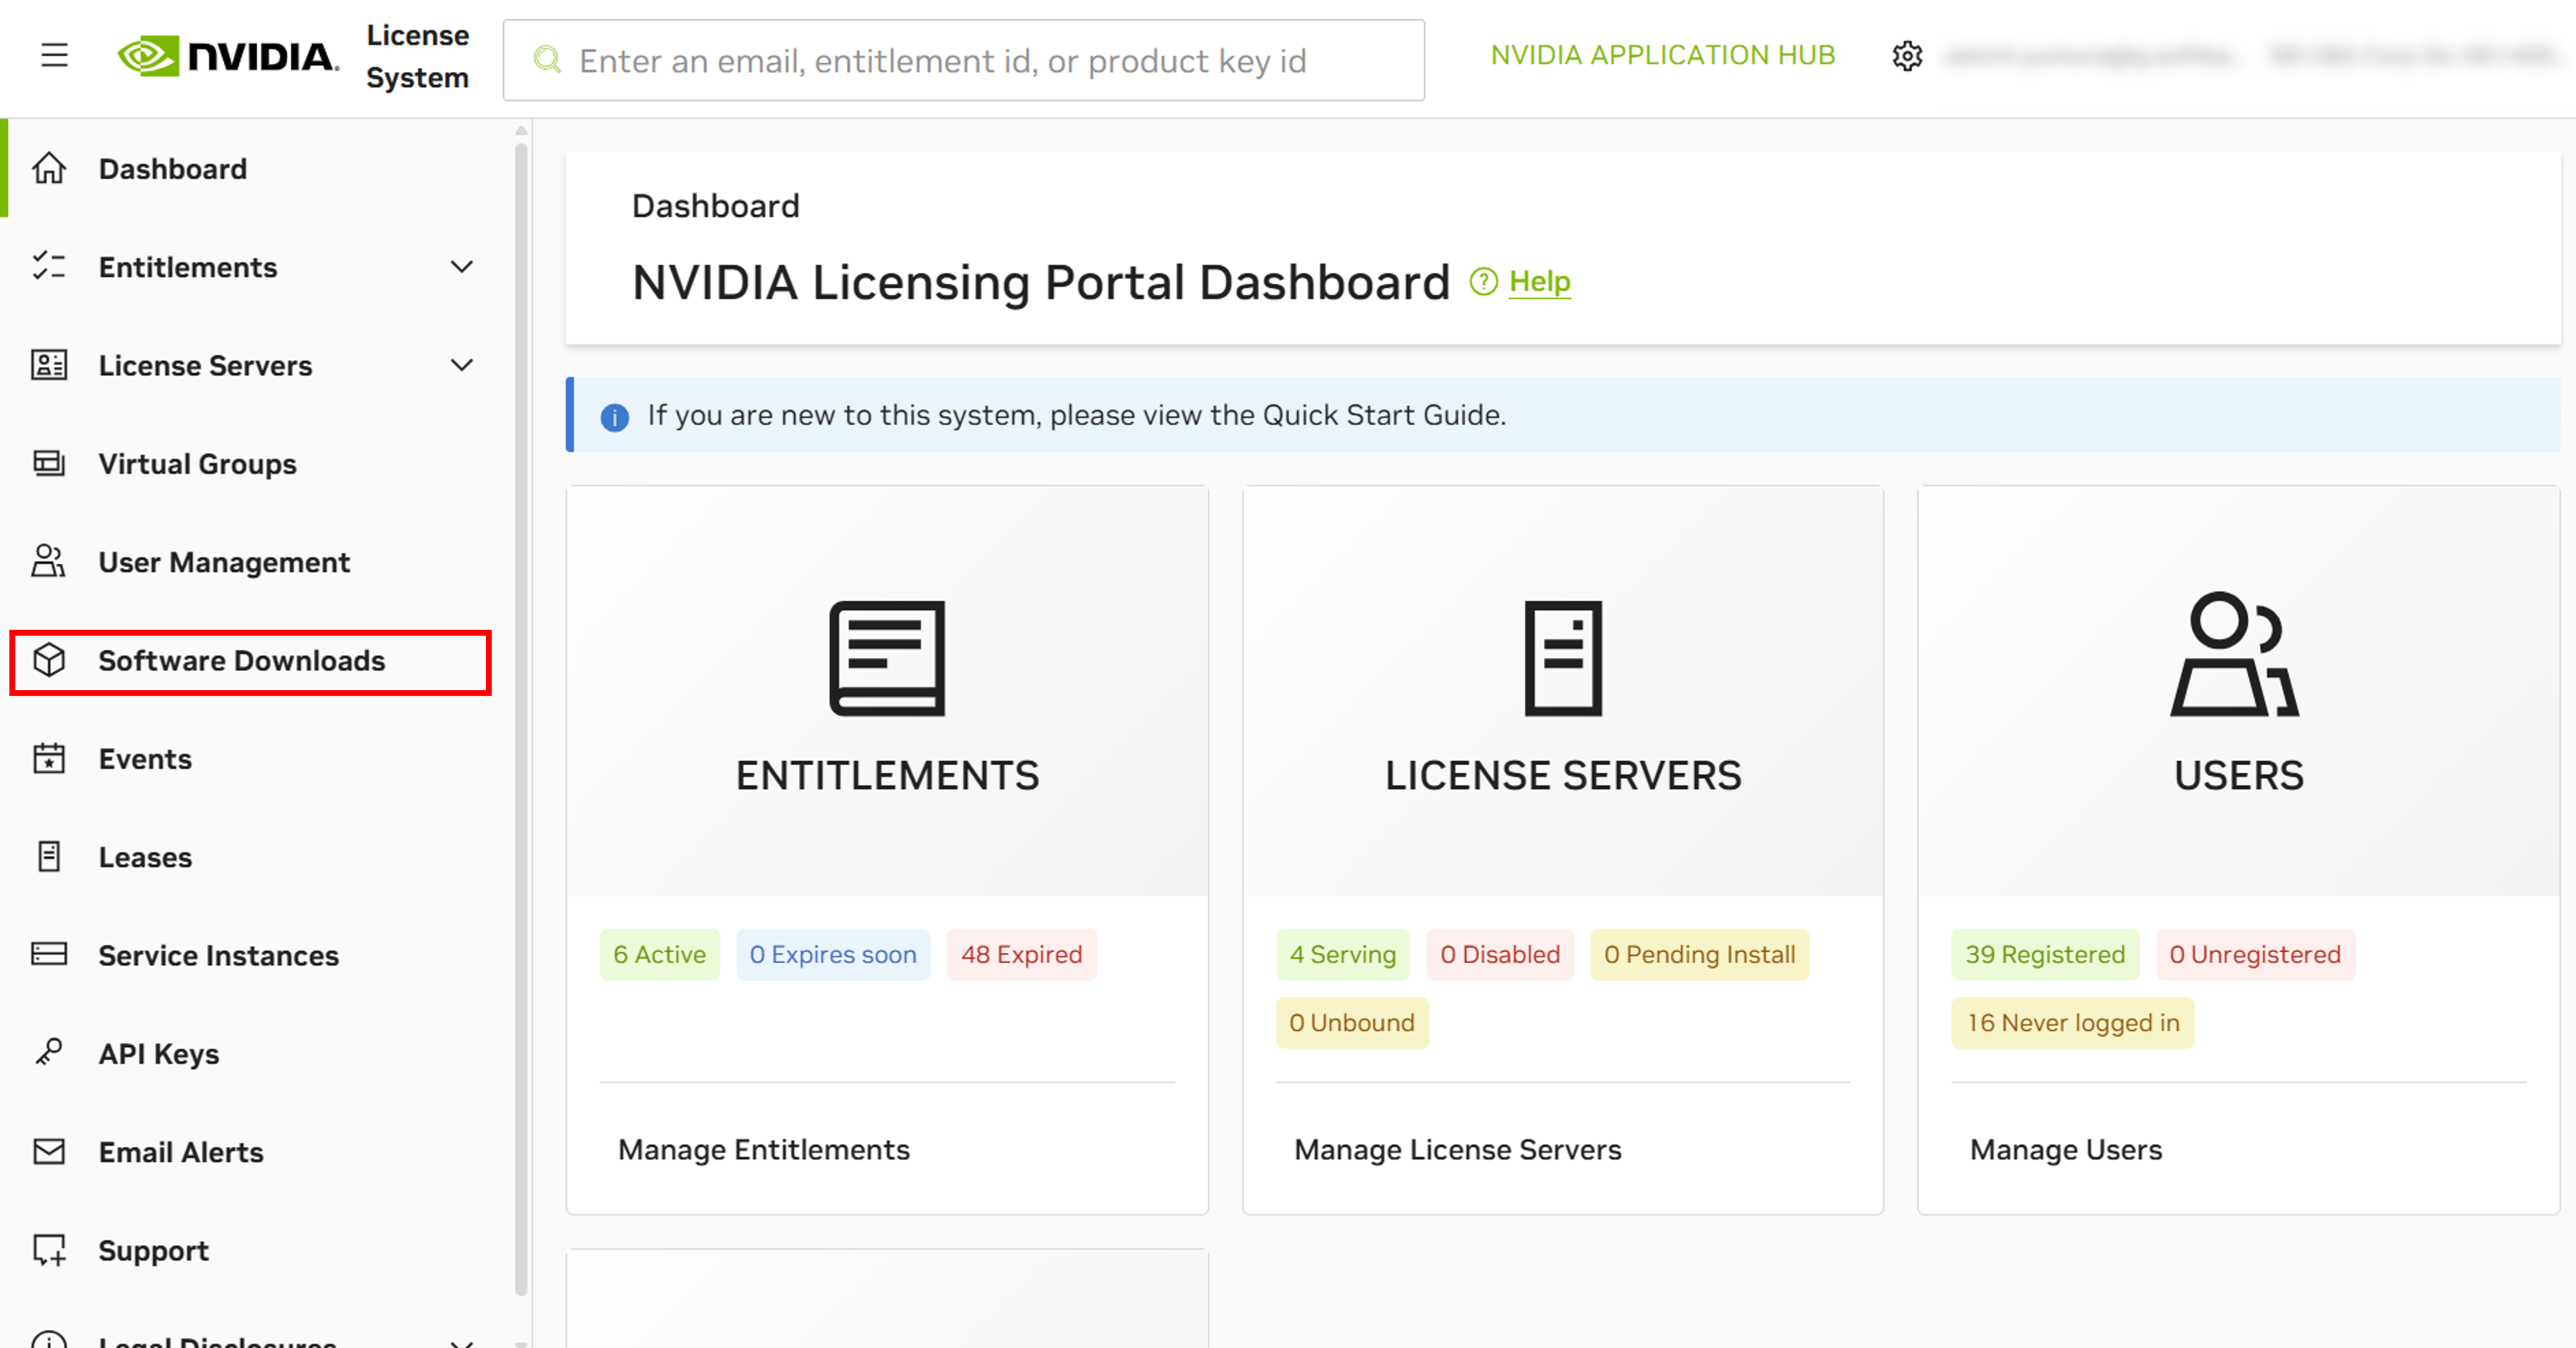The width and height of the screenshot is (2576, 1348).
Task: Open the settings gear icon
Action: [1907, 56]
